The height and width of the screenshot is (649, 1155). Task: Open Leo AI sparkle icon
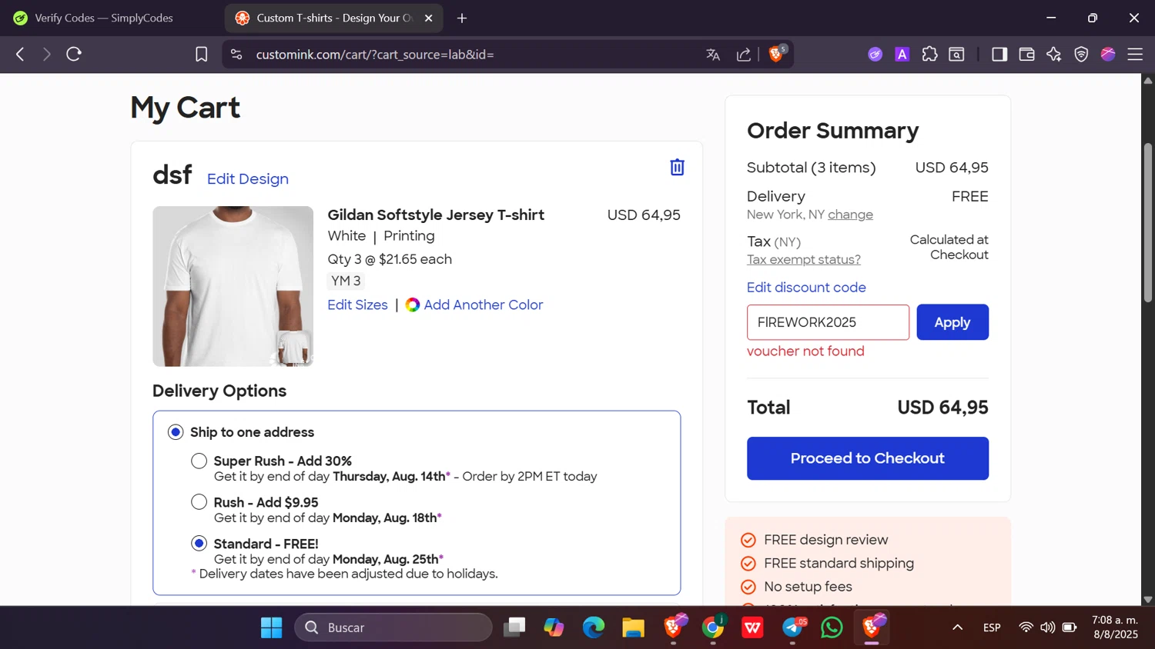(1054, 54)
